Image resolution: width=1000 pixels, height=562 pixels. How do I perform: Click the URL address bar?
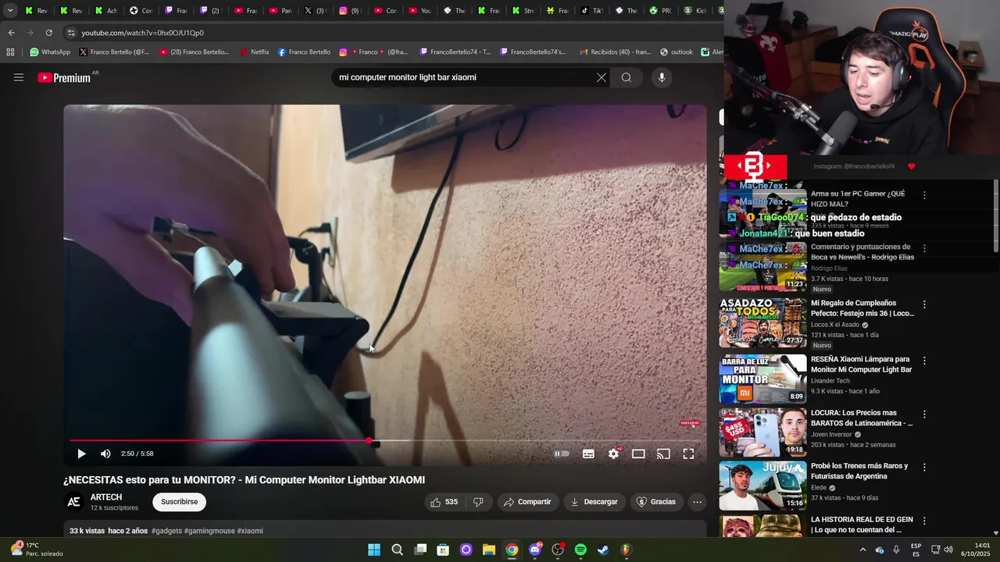pos(391,33)
